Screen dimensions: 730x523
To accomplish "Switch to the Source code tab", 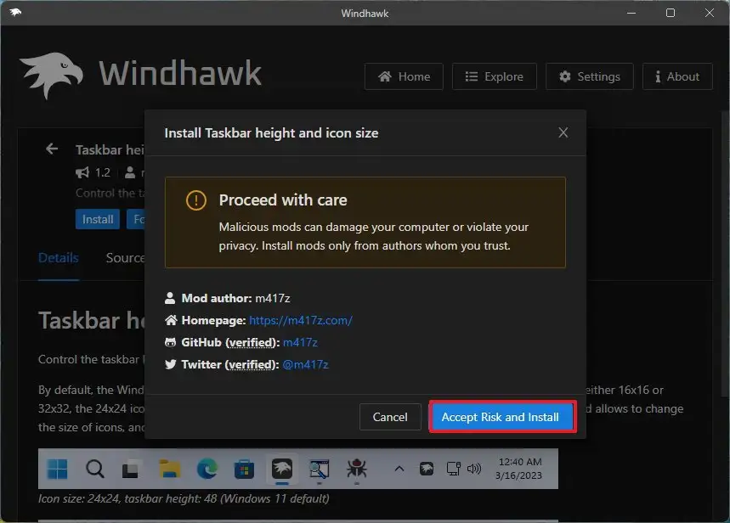I will point(125,258).
